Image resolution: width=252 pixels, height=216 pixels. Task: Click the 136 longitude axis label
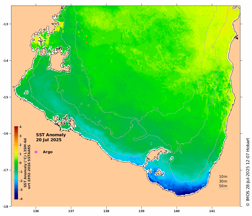(36, 211)
